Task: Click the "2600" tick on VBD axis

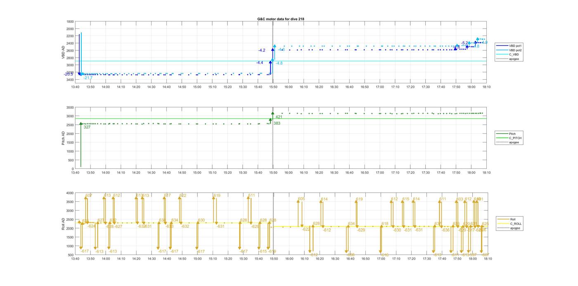Action: pyautogui.click(x=70, y=50)
